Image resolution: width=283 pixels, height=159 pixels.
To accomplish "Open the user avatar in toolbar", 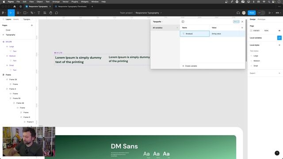I will click(244, 13).
